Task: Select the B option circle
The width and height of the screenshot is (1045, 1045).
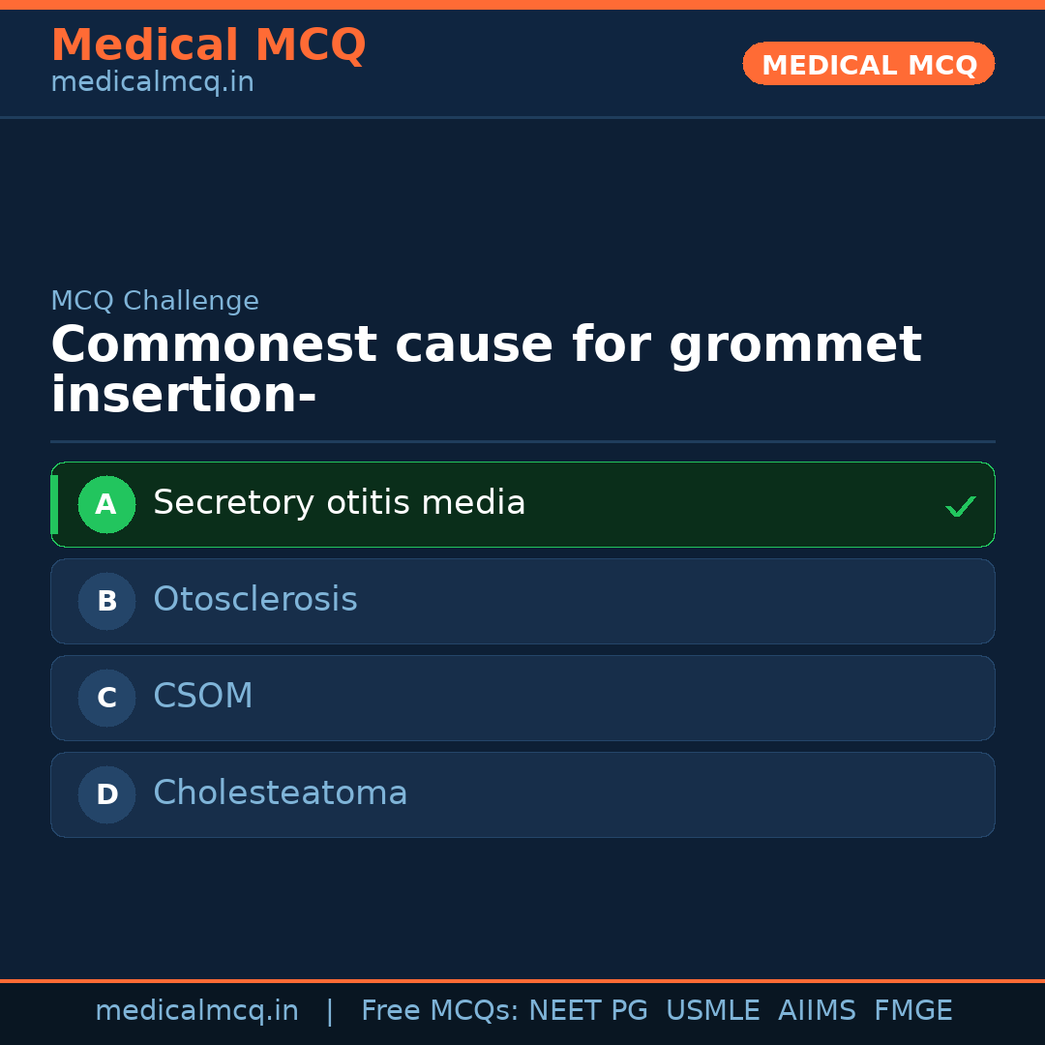Action: (x=106, y=601)
